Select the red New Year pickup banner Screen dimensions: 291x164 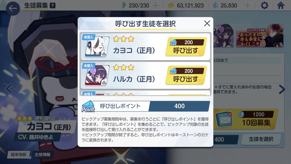point(260,36)
